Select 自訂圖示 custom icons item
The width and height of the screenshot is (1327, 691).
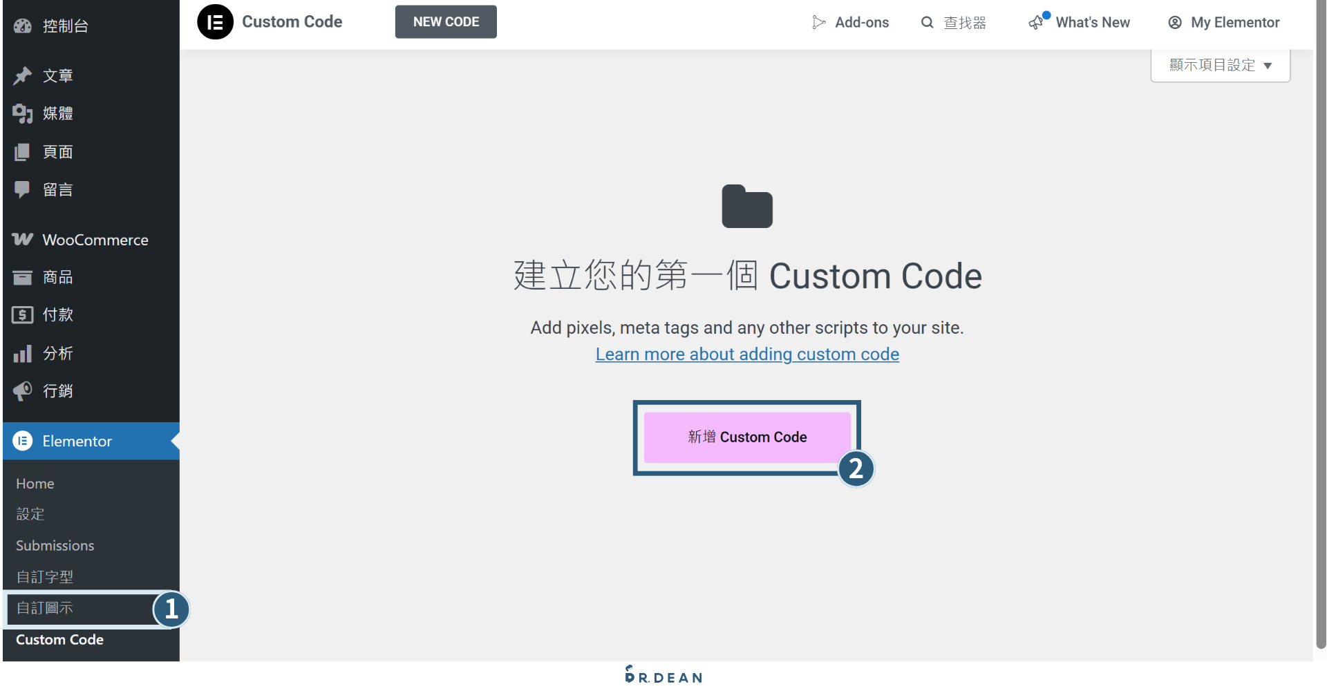[44, 609]
